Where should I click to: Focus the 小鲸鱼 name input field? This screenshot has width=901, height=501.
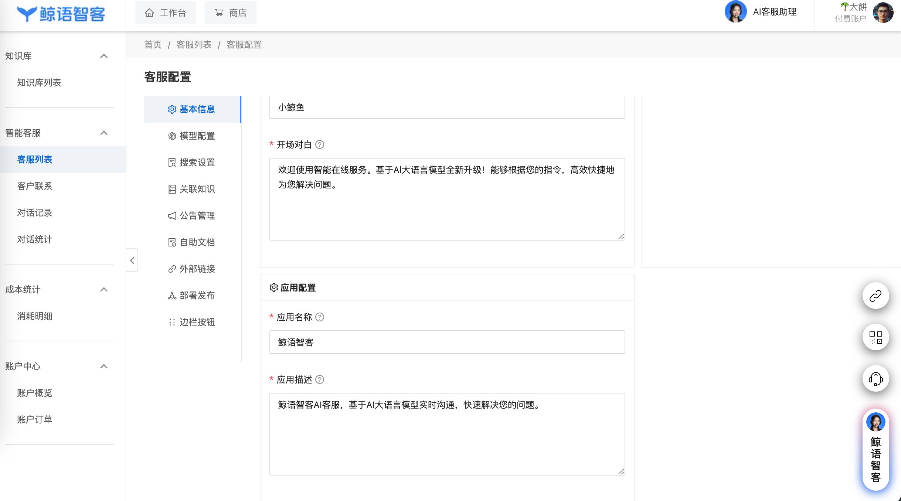click(447, 107)
